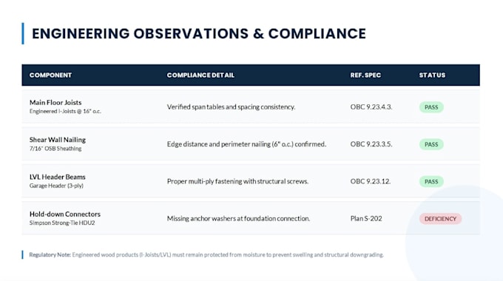Select the Simpson Strong-Tie HDU2 subtitle
This screenshot has height=281, width=503.
tap(62, 223)
